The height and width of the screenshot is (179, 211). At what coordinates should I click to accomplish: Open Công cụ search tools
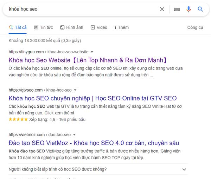coord(195,27)
